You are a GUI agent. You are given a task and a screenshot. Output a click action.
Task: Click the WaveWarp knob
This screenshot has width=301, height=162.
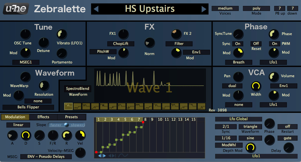pos(25,77)
